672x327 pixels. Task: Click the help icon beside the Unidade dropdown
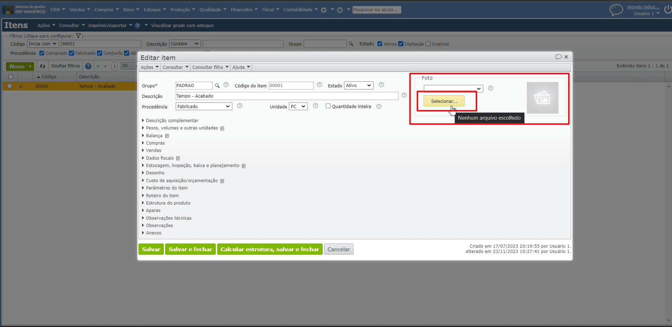[x=316, y=106]
